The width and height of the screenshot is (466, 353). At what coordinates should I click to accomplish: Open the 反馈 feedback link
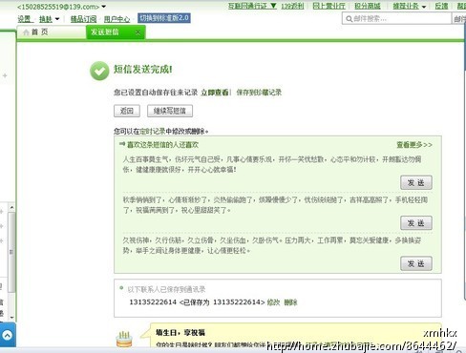click(441, 6)
